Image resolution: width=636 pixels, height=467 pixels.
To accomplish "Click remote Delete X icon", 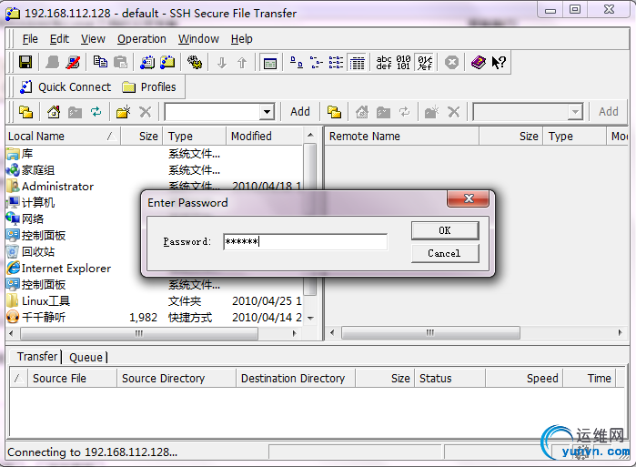I will click(453, 112).
